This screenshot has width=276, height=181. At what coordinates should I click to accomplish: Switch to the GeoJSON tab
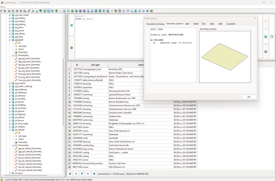coord(231,24)
